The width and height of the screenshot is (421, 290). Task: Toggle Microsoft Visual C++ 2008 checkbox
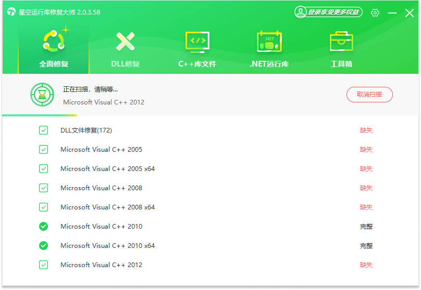tap(43, 188)
